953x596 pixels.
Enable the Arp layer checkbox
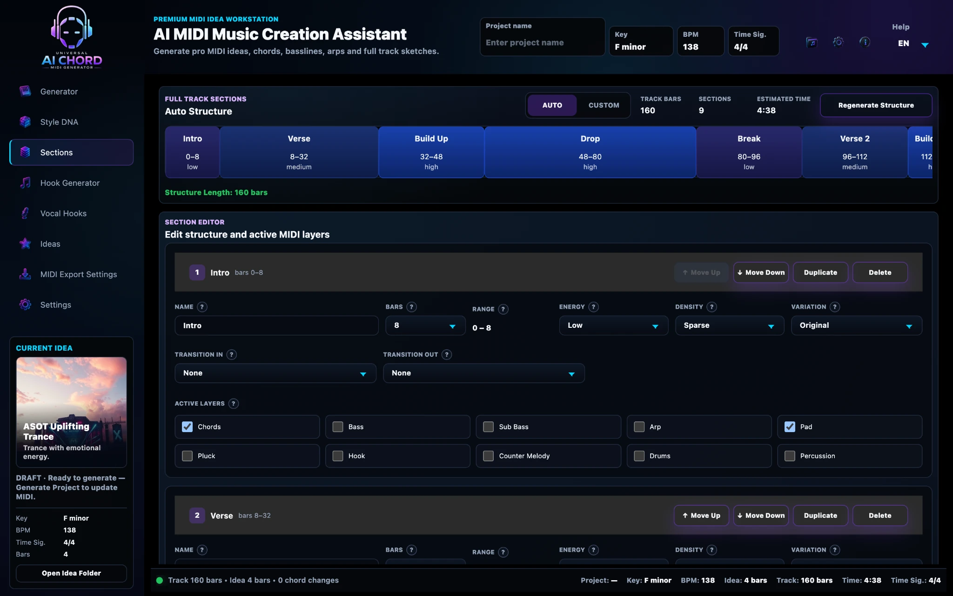639,427
